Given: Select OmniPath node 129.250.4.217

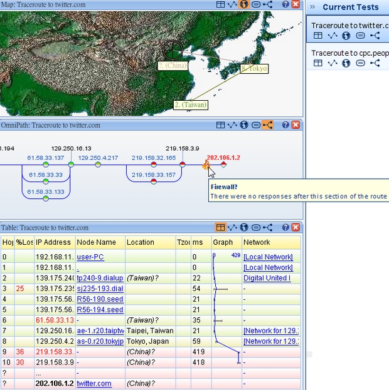Looking at the screenshot, I should point(98,165).
